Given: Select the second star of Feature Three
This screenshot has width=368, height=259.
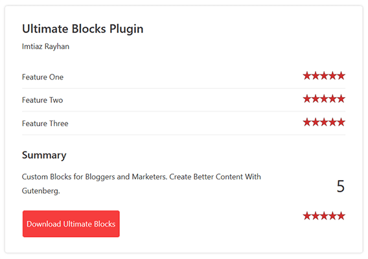Looking at the screenshot, I should tap(316, 122).
